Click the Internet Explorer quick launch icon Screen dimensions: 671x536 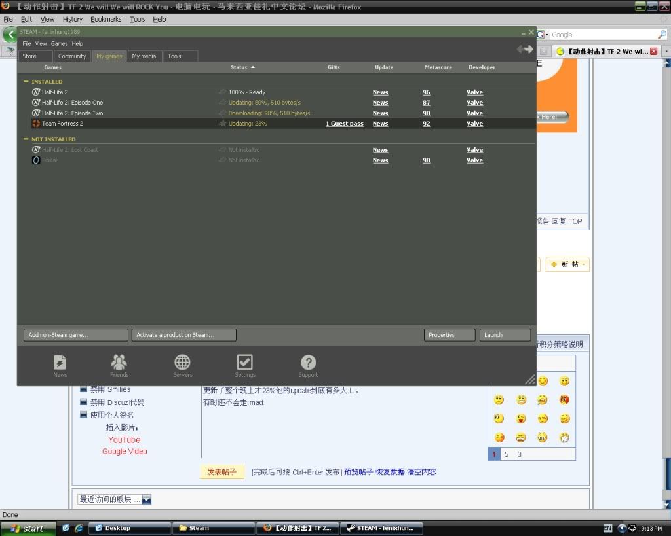click(x=79, y=528)
